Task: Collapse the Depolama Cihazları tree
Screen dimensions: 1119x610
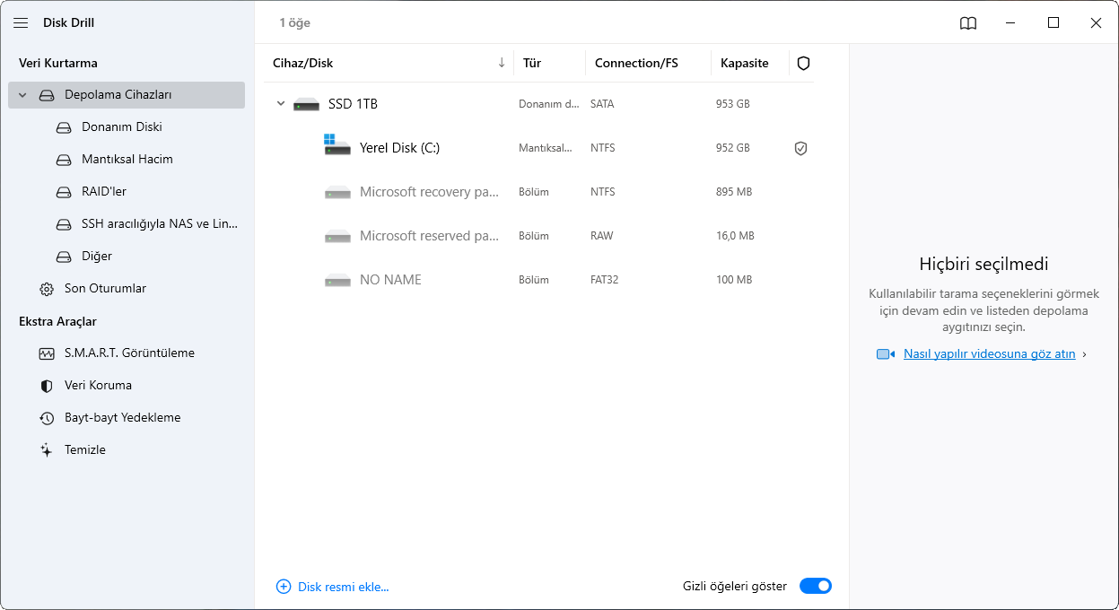Action: tap(23, 95)
